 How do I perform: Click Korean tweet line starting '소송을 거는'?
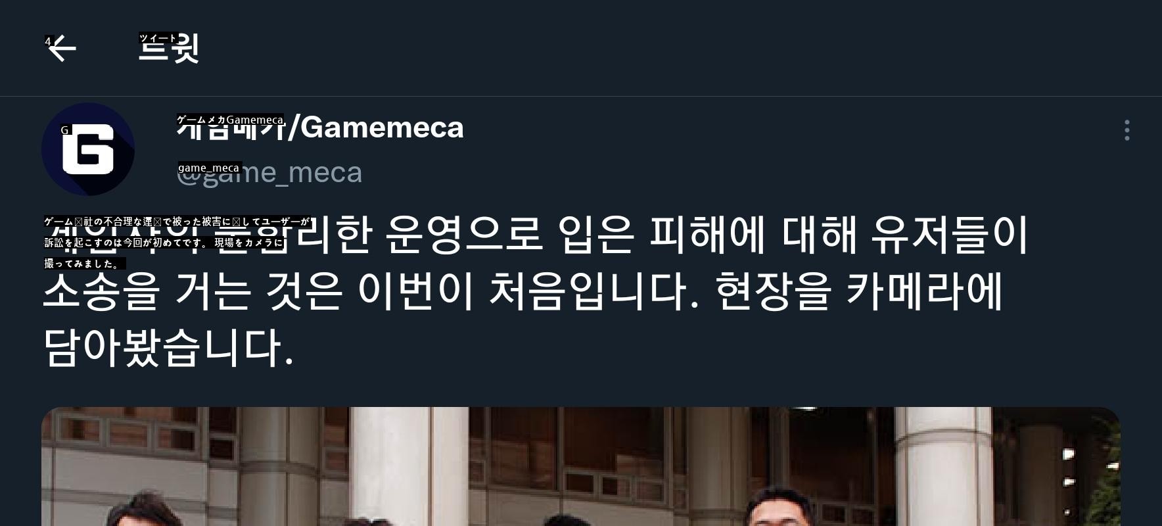click(523, 291)
